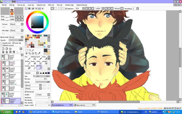Select the Airbrush tool
Screen dimensions: 182x114
click(33, 58)
